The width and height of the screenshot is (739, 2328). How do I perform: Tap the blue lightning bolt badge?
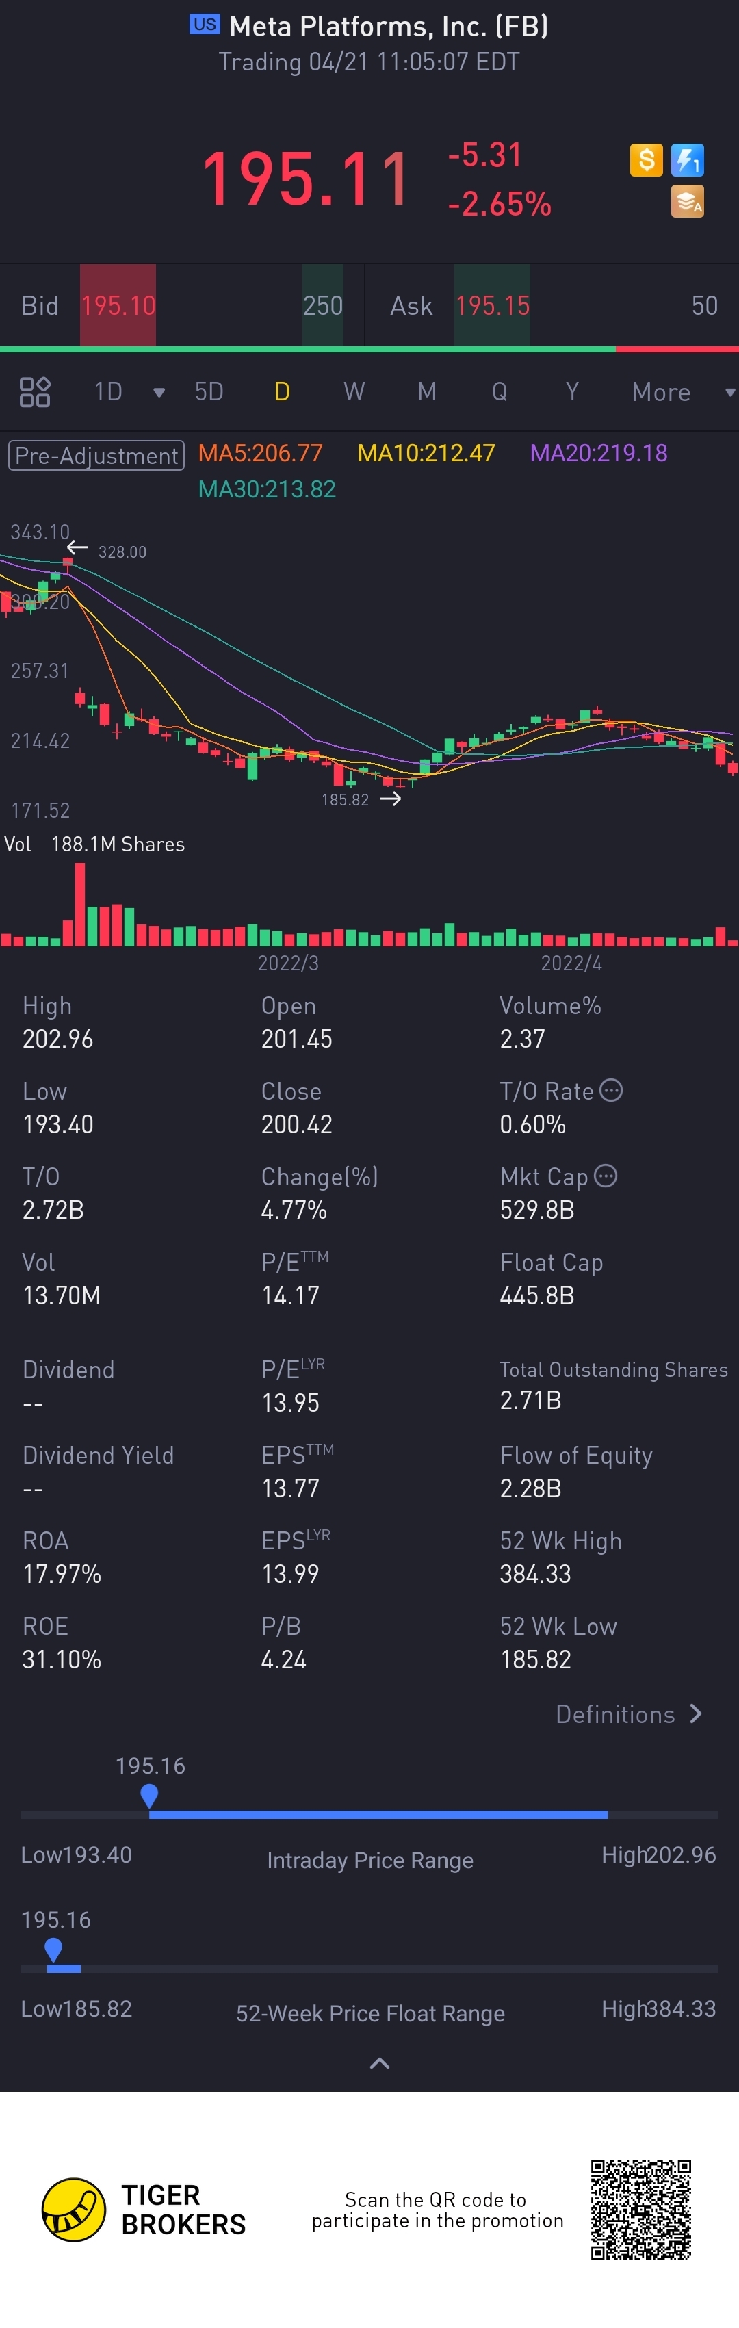(688, 160)
